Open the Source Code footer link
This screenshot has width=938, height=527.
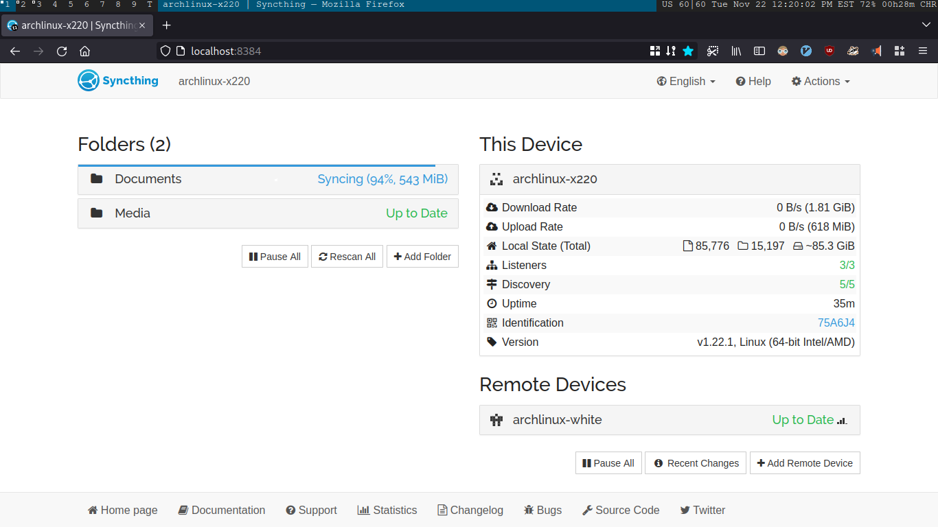point(621,510)
